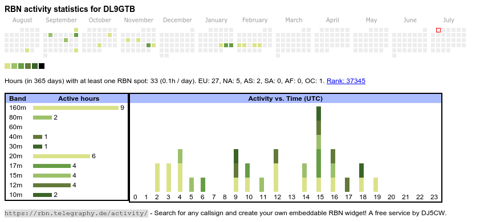Click the 15m active hours bar
Viewport: 496px width, 222px height.
click(x=52, y=175)
